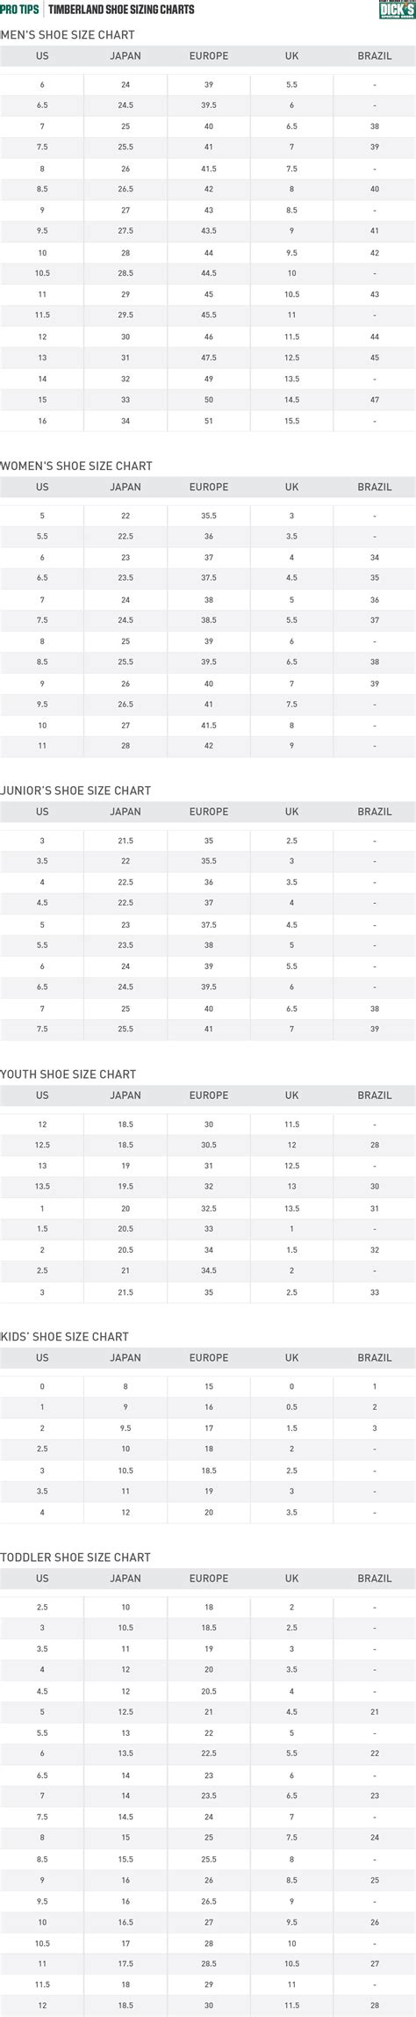The image size is (416, 2017).
Task: Click the Women's Shoe Size Chart heading
Action: (x=76, y=466)
